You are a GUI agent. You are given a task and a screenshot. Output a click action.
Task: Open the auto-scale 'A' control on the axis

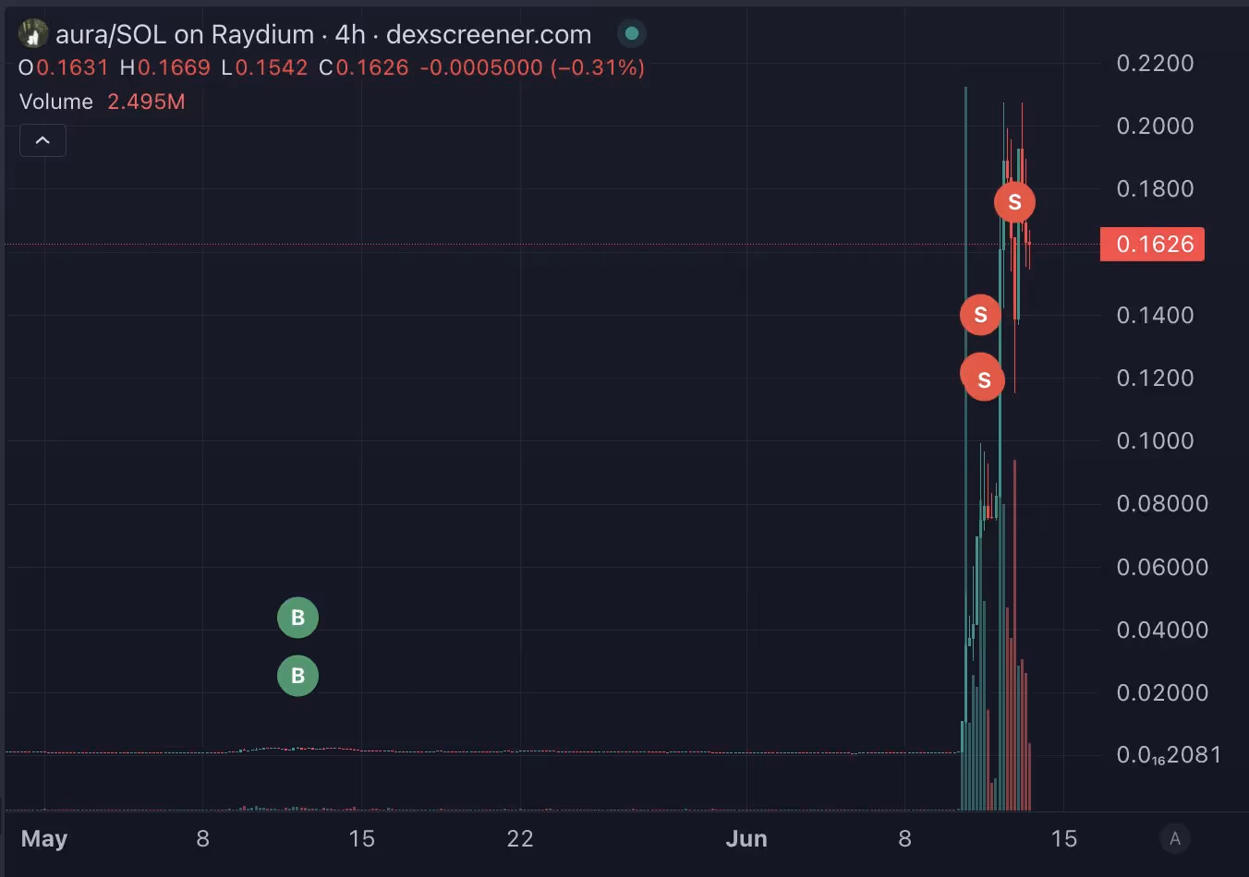1174,838
